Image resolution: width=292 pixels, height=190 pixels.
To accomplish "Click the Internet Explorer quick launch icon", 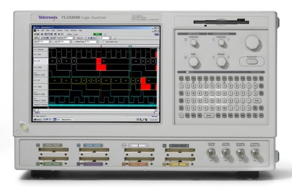I will 47,119.
